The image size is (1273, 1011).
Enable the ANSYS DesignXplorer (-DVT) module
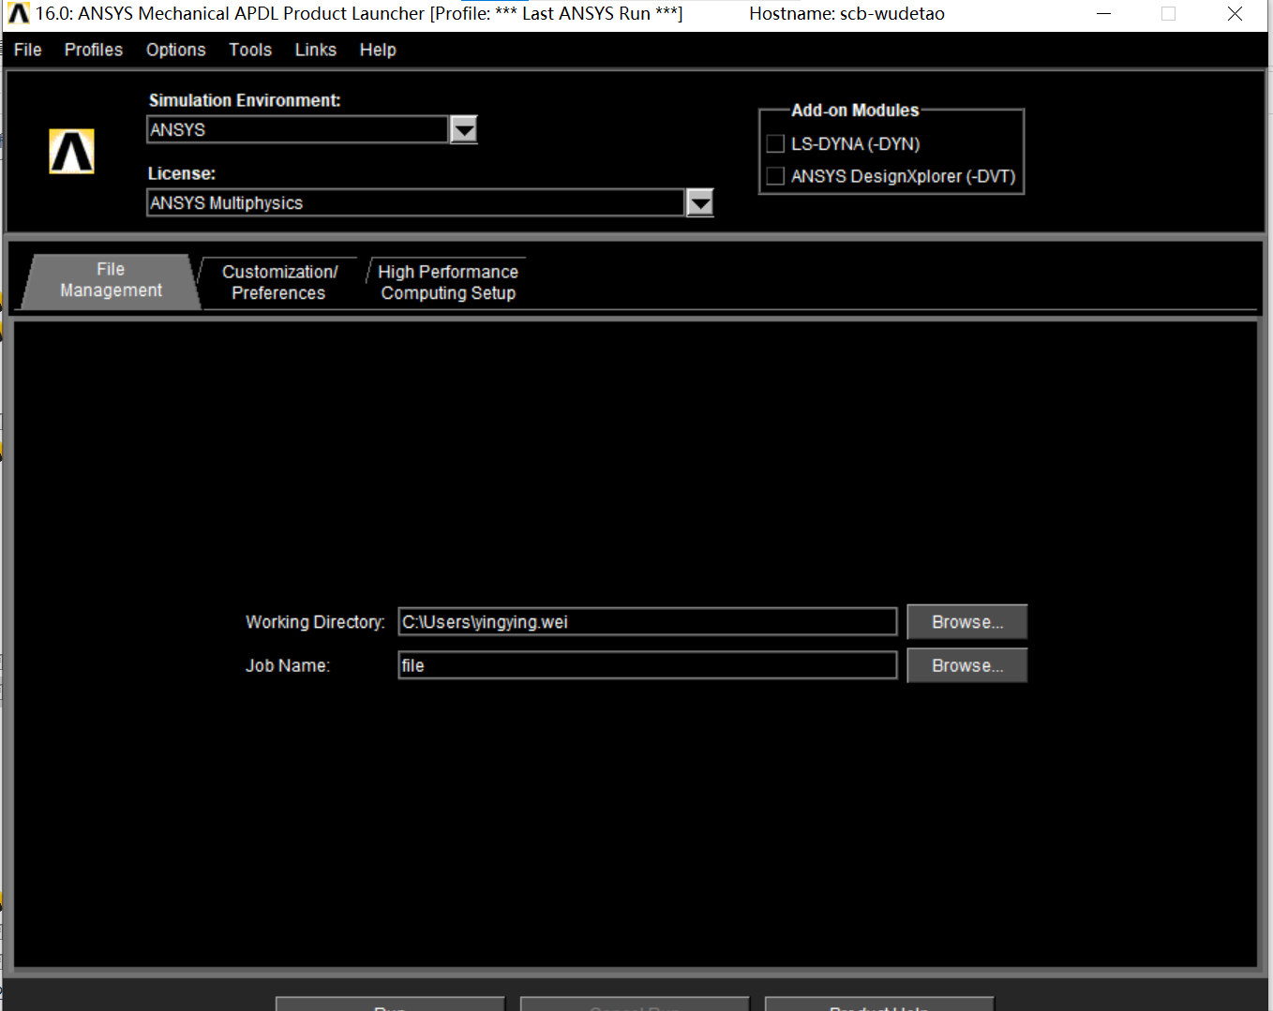774,175
